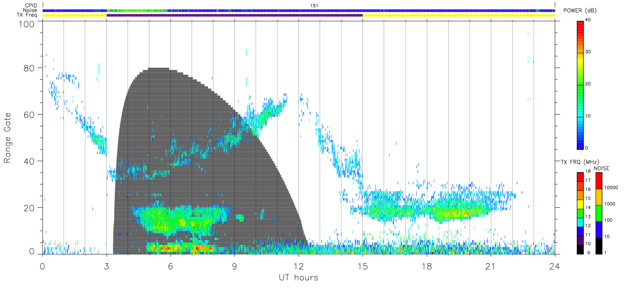Click the yellow TX Freq bar segment after 15 UT

pyautogui.click(x=459, y=15)
